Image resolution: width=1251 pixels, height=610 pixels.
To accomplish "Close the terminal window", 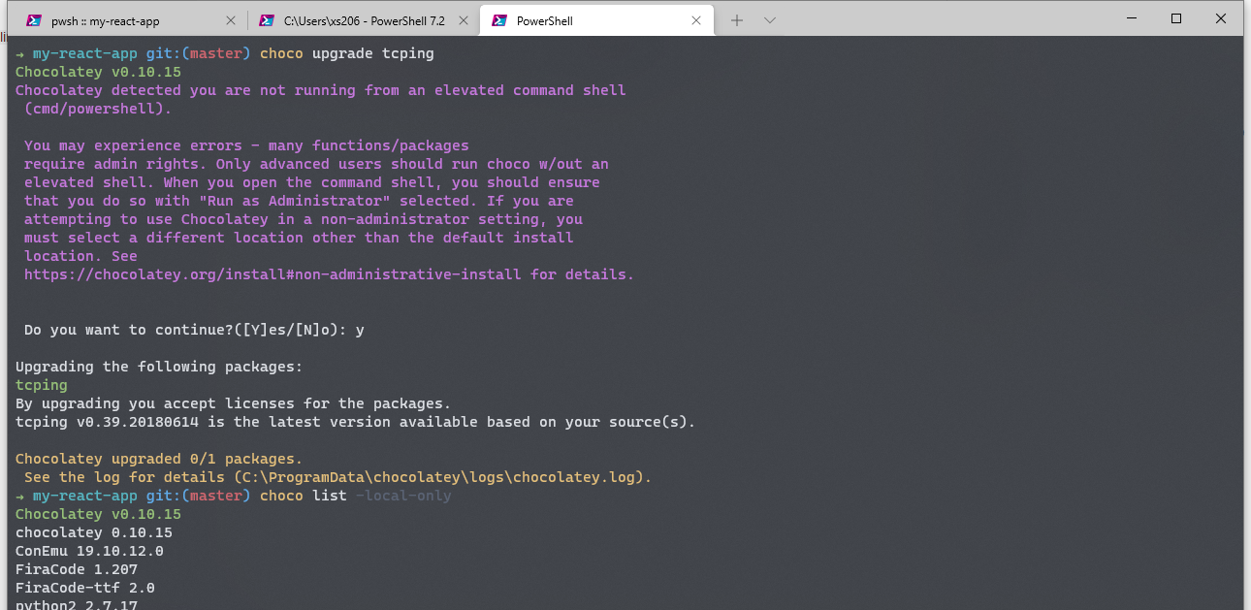I will click(x=1220, y=18).
